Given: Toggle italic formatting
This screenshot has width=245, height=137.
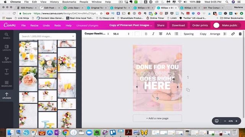Looking at the screenshot, I should tap(153, 34).
